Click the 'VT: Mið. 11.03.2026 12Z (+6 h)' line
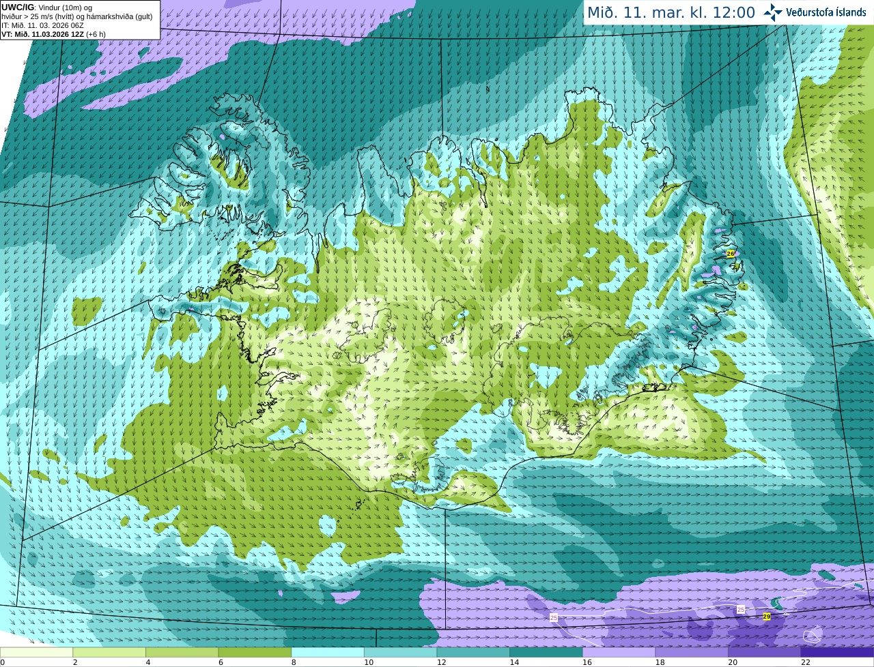The image size is (874, 667). coord(53,34)
